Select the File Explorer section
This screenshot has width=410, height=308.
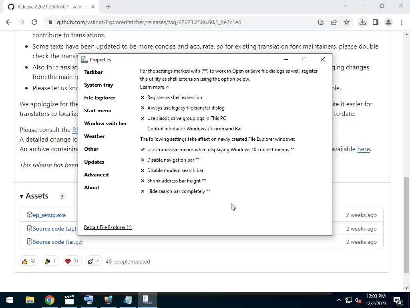click(x=100, y=98)
